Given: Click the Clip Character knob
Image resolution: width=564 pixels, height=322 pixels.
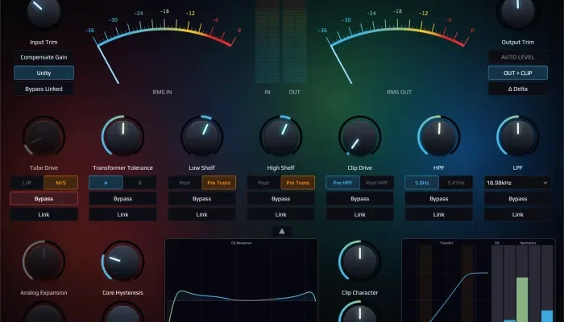Looking at the screenshot, I should pyautogui.click(x=359, y=260).
